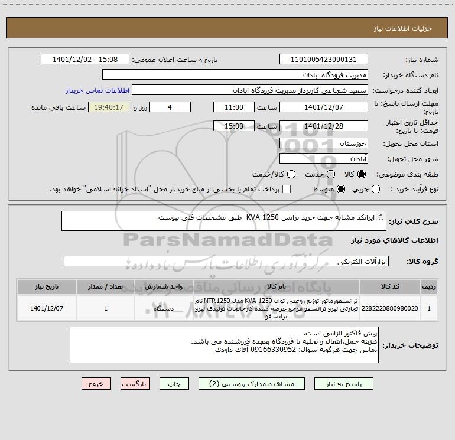Click the دستگاه unit cell
455x440 pixels.
(164, 308)
